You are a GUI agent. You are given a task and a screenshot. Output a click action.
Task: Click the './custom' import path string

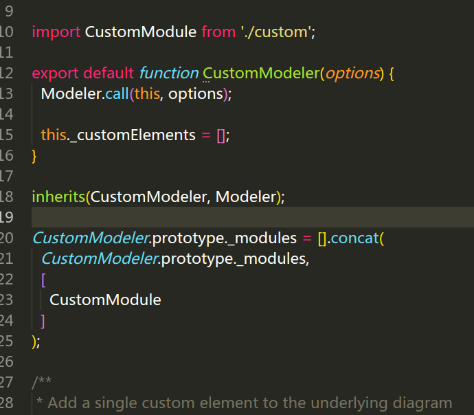pyautogui.click(x=276, y=32)
